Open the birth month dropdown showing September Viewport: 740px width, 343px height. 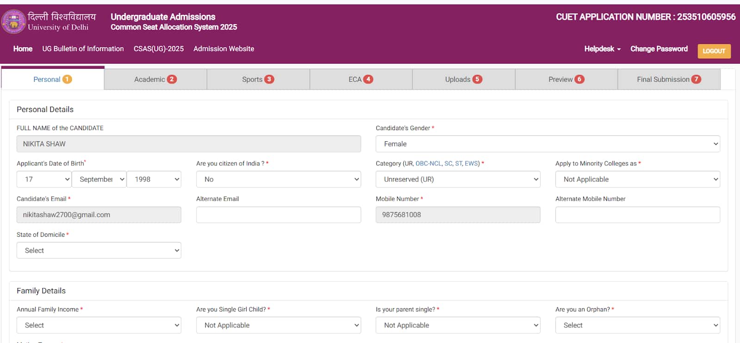click(99, 179)
